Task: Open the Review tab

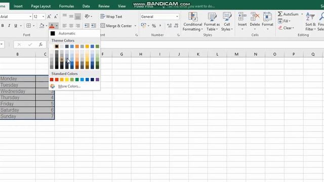Action: [x=104, y=6]
